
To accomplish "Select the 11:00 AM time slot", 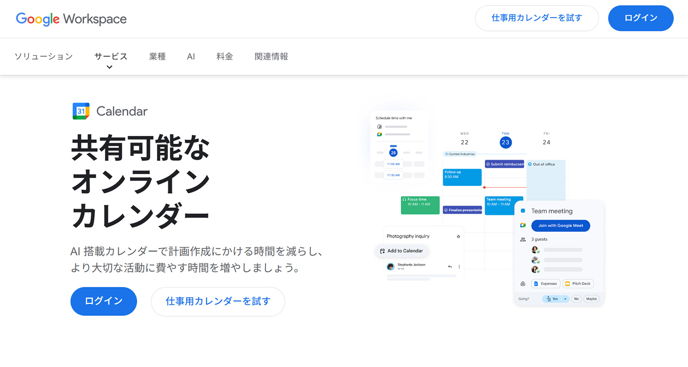I will tap(393, 164).
